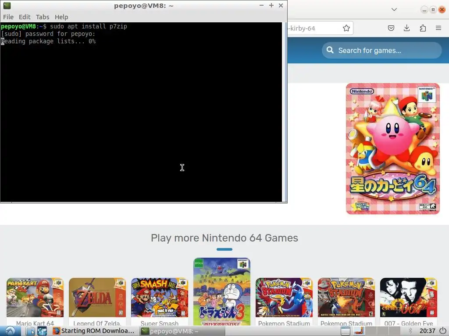Open the Super Smash Bros game thumbnail

coord(160,297)
